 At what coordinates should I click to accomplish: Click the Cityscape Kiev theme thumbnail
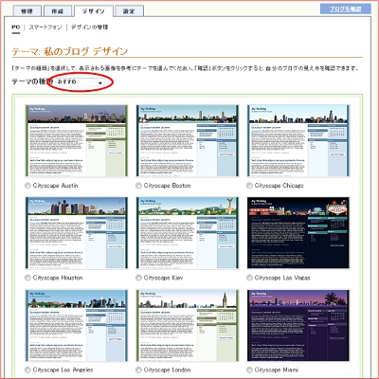188,233
